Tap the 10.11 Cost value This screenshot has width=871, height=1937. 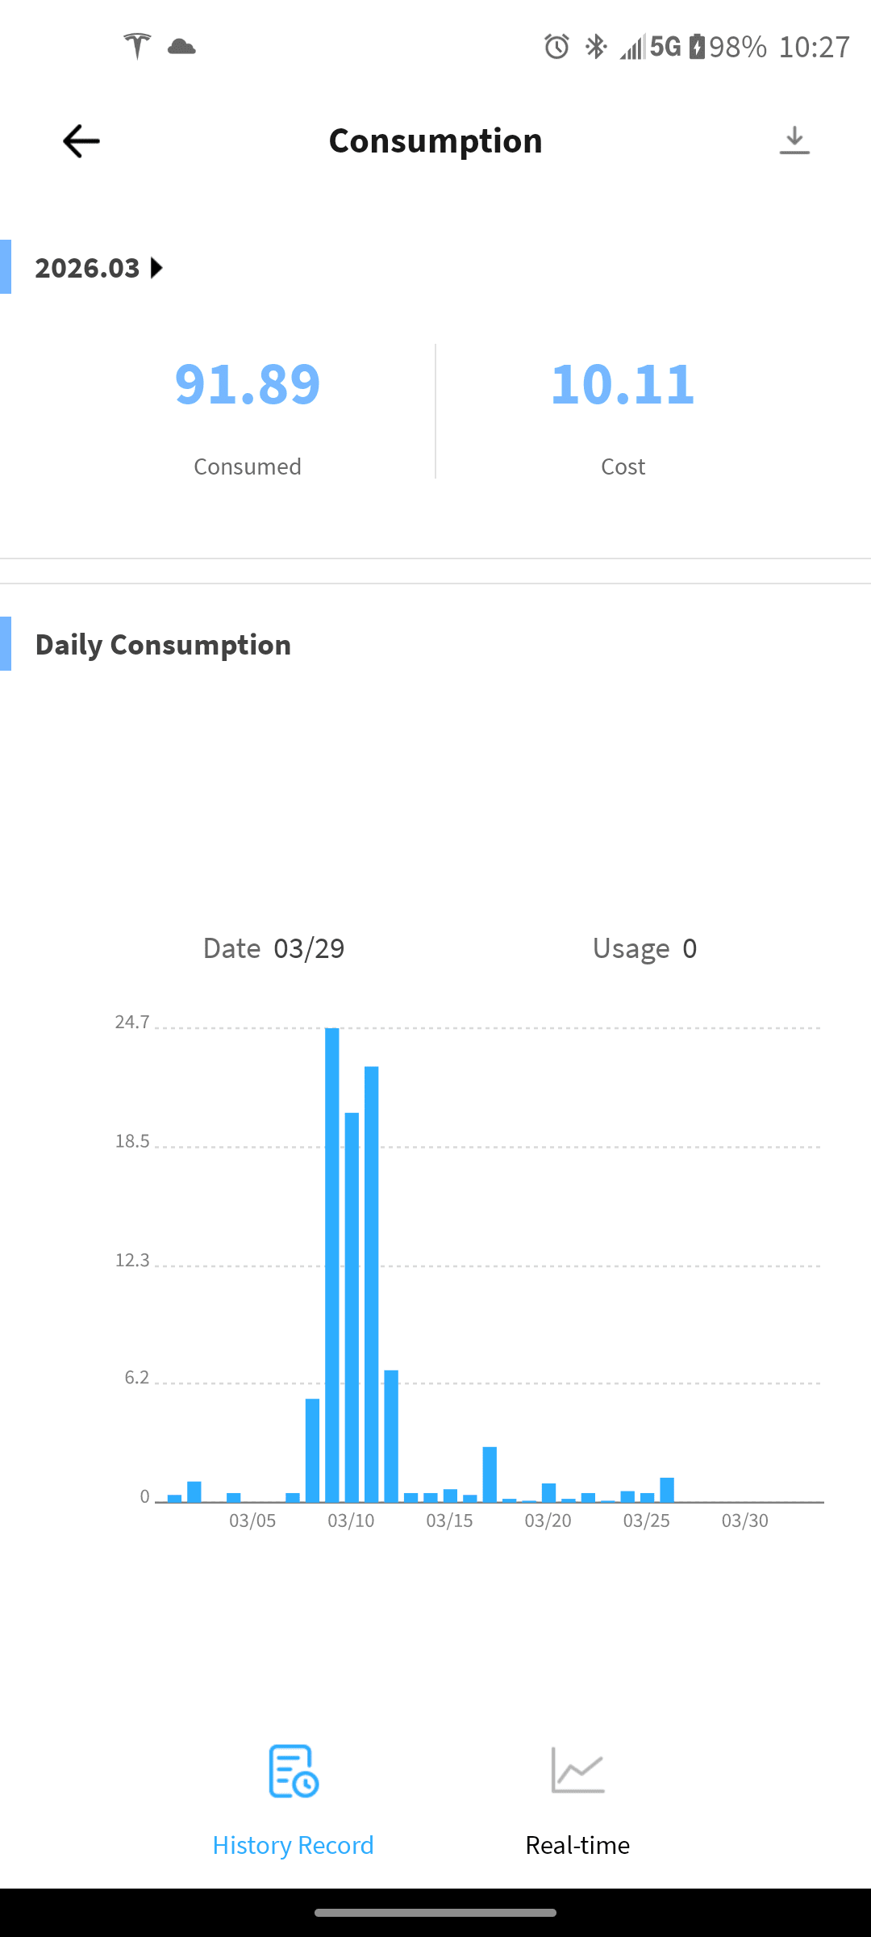coord(623,384)
